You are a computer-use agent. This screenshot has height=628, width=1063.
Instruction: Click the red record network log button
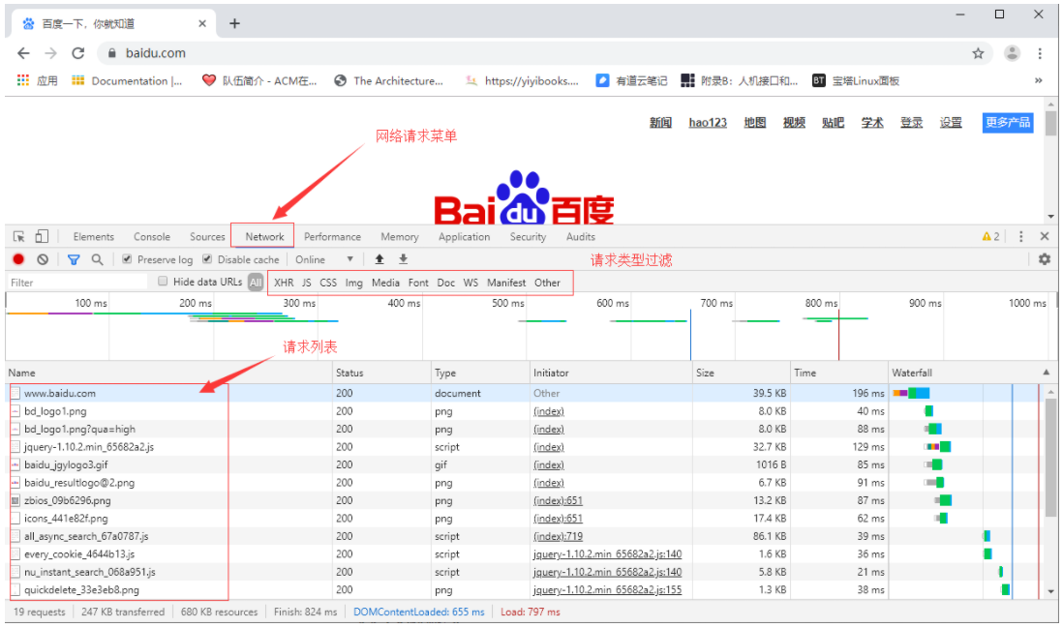click(18, 259)
